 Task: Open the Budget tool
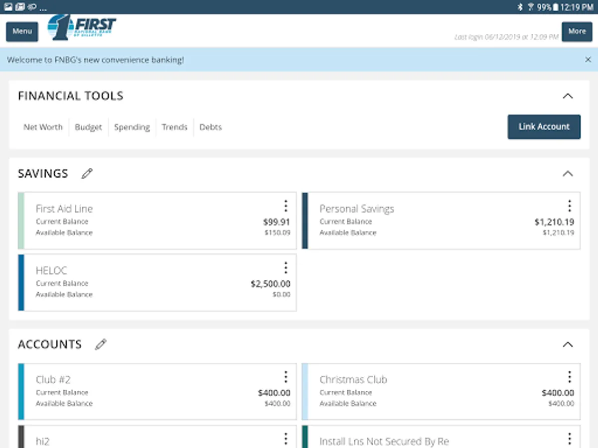(88, 127)
